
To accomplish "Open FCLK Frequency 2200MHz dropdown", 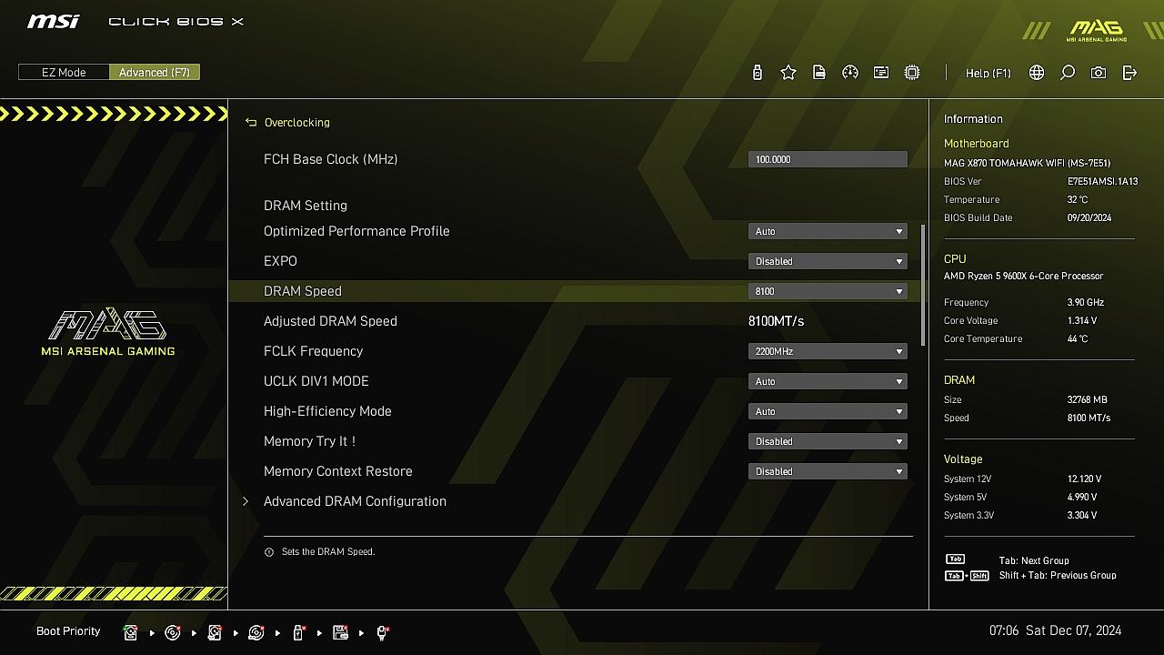I will click(x=828, y=351).
